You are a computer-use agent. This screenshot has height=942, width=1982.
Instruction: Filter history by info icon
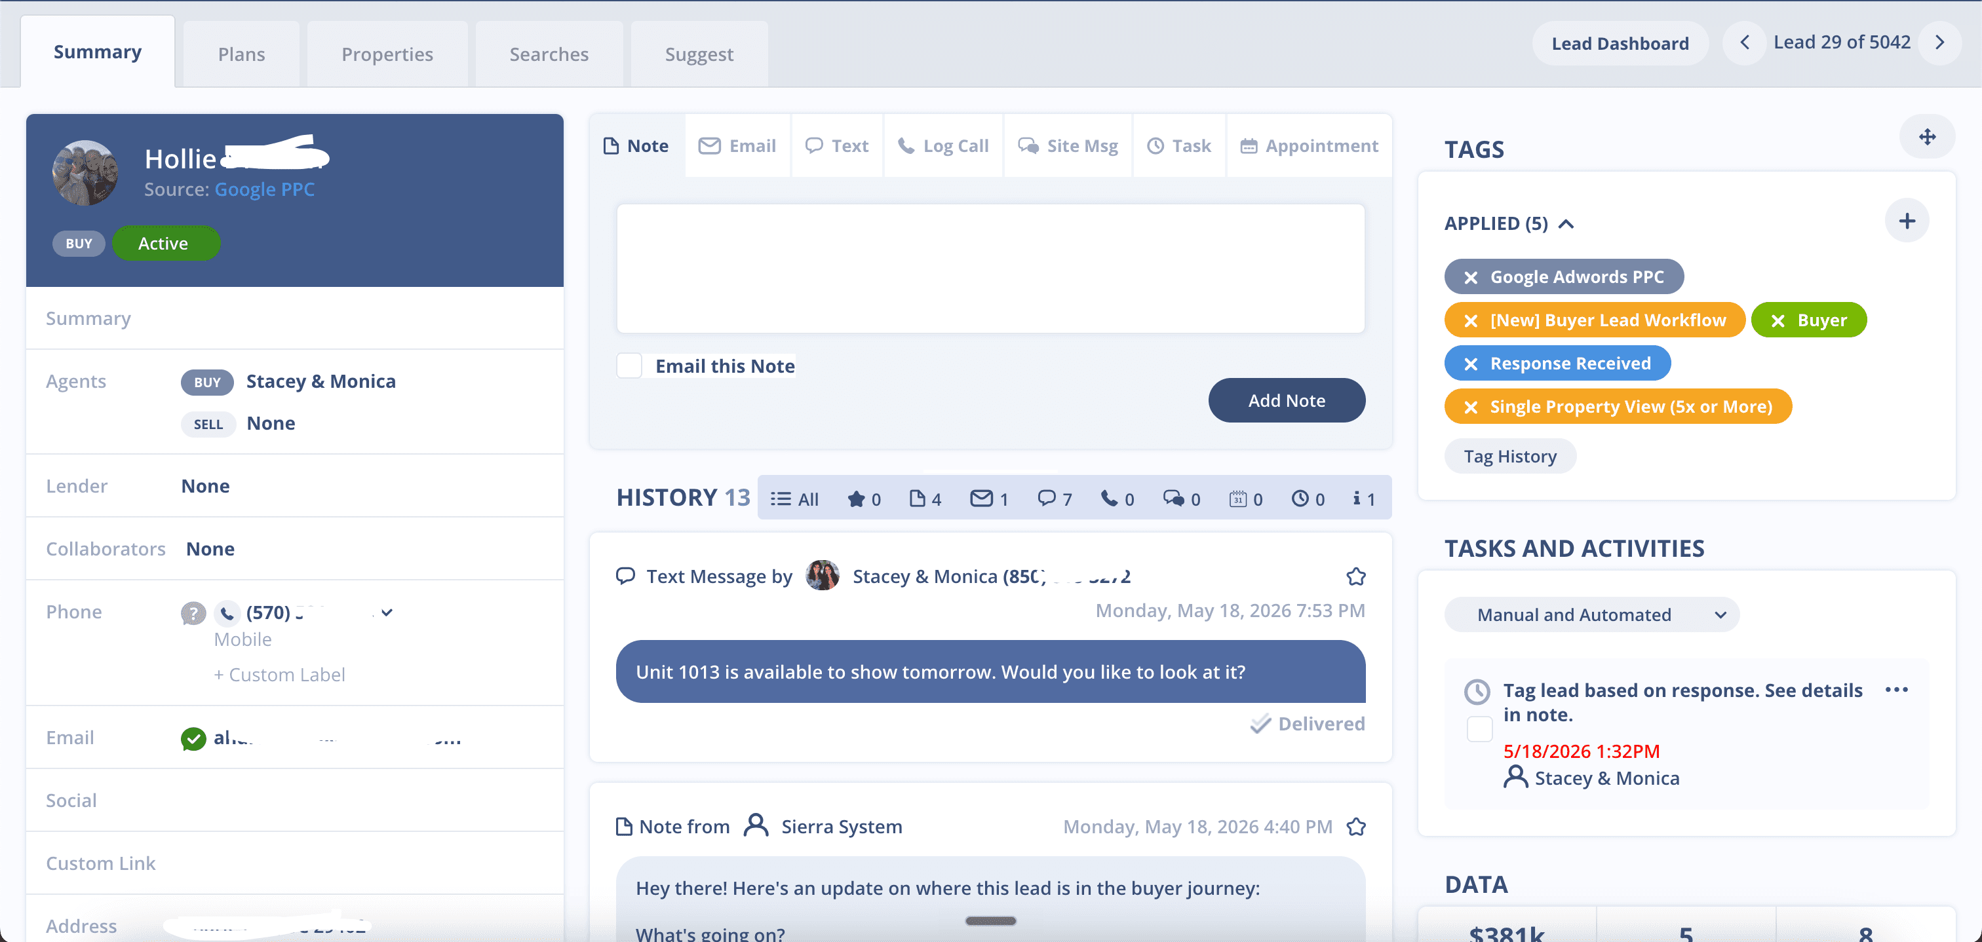tap(1363, 499)
